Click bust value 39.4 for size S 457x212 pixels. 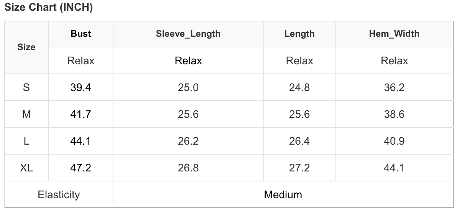pos(81,87)
